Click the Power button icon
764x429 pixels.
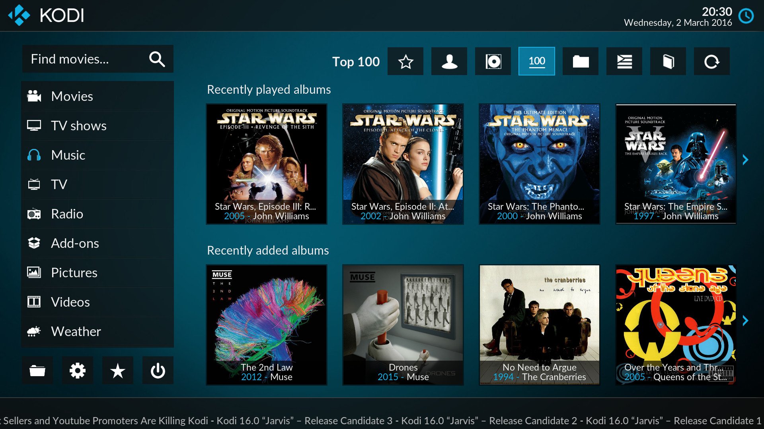click(x=158, y=371)
